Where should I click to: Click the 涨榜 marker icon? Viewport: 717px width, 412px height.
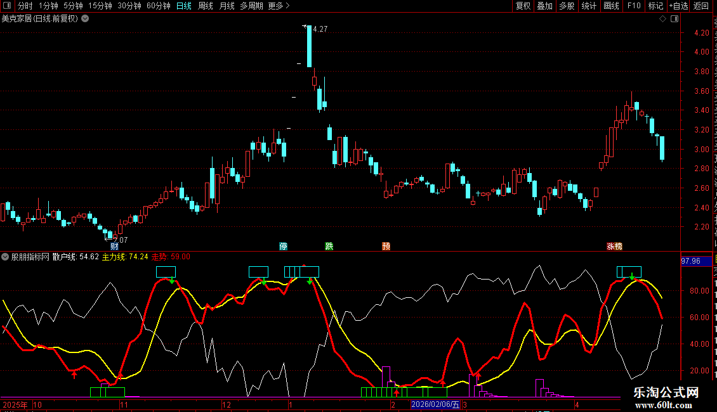[x=615, y=247]
